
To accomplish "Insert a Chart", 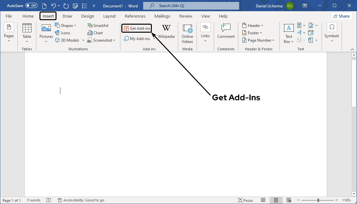I will (95, 33).
